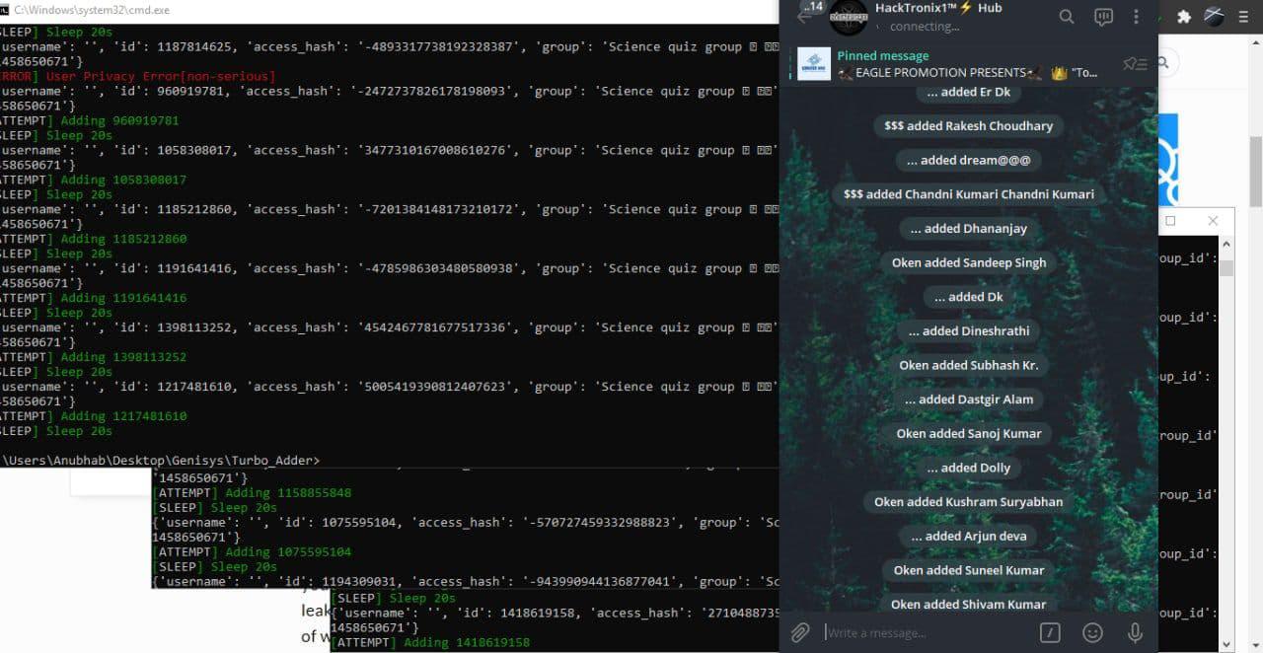1263x653 pixels.
Task: Open the HackTronix1 Hub group avatar
Action: pos(848,19)
